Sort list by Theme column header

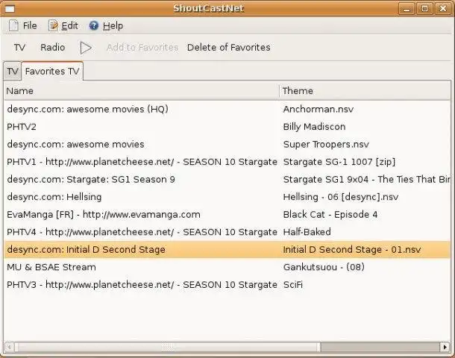[365, 91]
